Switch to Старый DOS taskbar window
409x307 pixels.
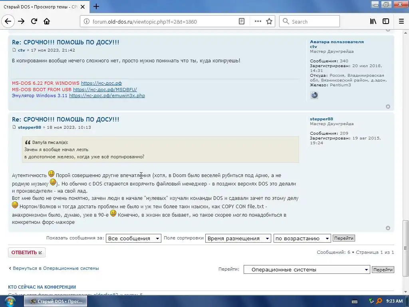56,301
